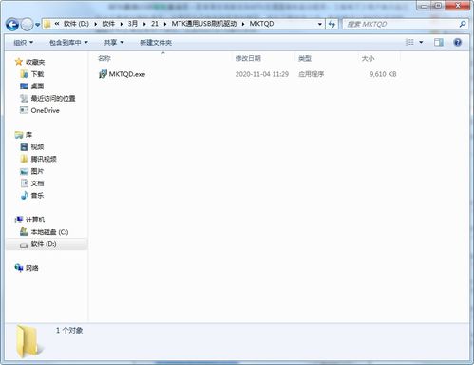Screen dimensions: 474x365
Task: Click the change view icon
Action: tap(409, 42)
